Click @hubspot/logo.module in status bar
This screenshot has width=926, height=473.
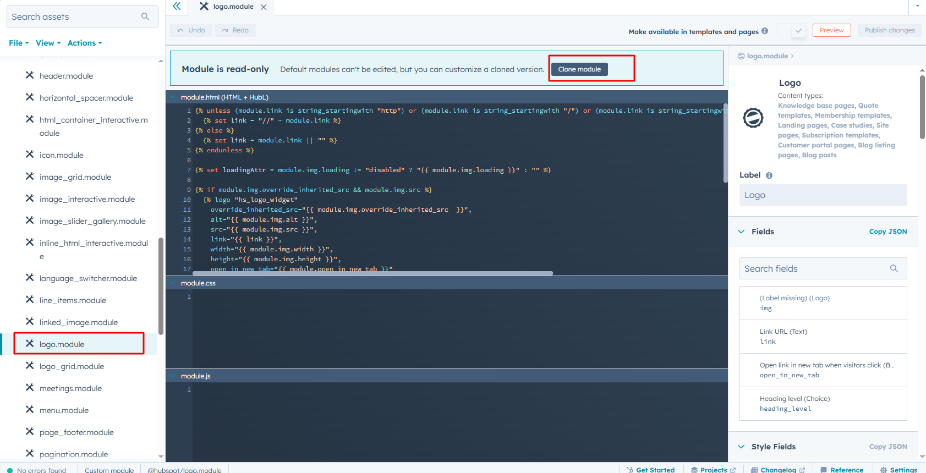coord(184,470)
